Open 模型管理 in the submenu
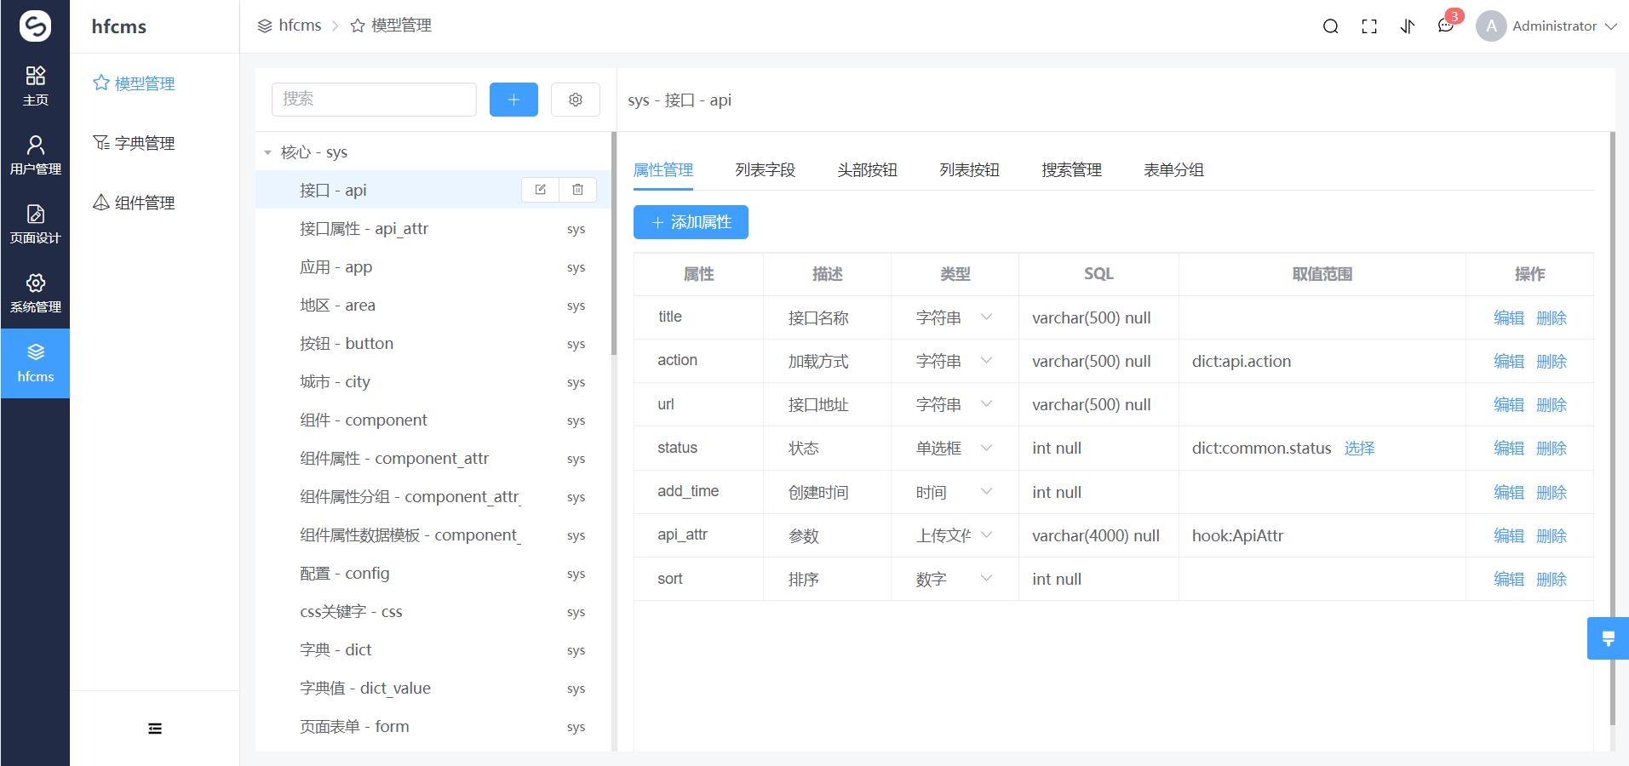The image size is (1629, 766). tap(134, 83)
